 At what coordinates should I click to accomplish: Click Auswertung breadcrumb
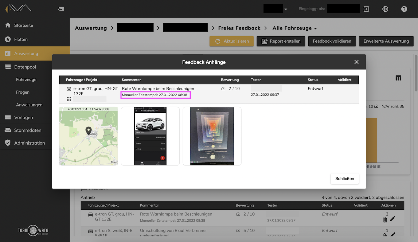[x=91, y=28]
